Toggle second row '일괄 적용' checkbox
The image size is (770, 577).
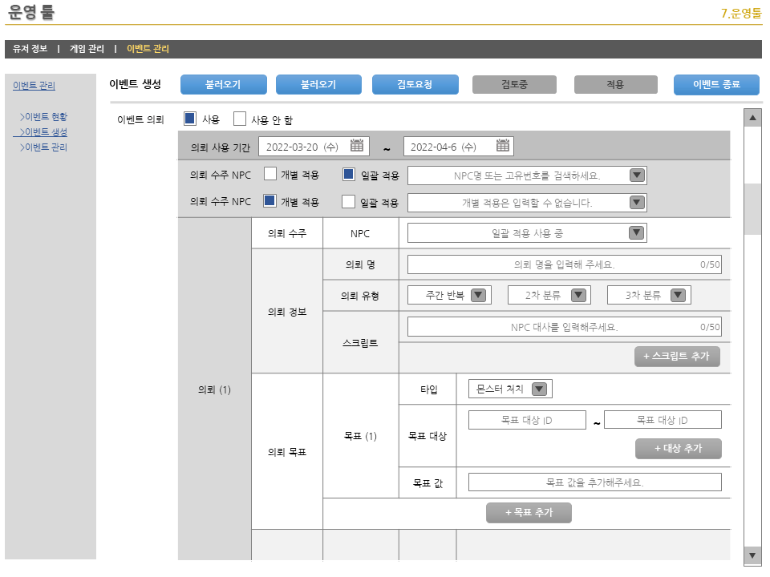348,201
